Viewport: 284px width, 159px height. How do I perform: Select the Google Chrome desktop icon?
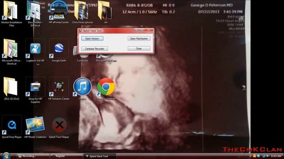tap(106, 89)
